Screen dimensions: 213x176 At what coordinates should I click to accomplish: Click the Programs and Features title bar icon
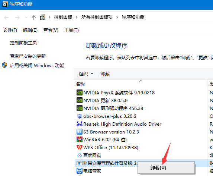[5, 4]
